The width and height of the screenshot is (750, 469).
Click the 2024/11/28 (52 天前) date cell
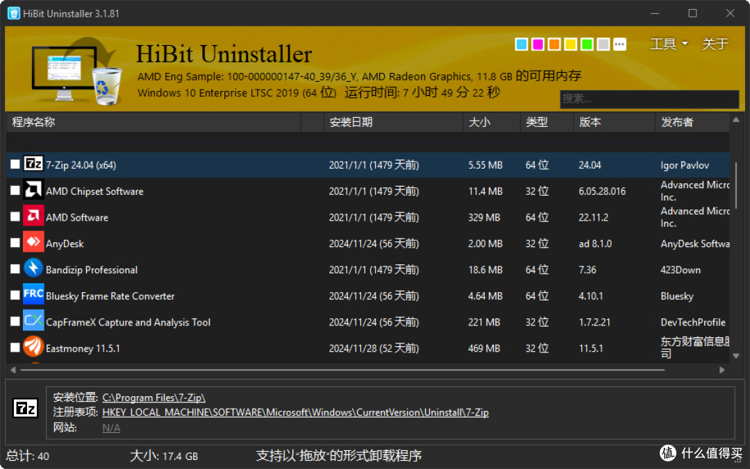[x=374, y=348]
